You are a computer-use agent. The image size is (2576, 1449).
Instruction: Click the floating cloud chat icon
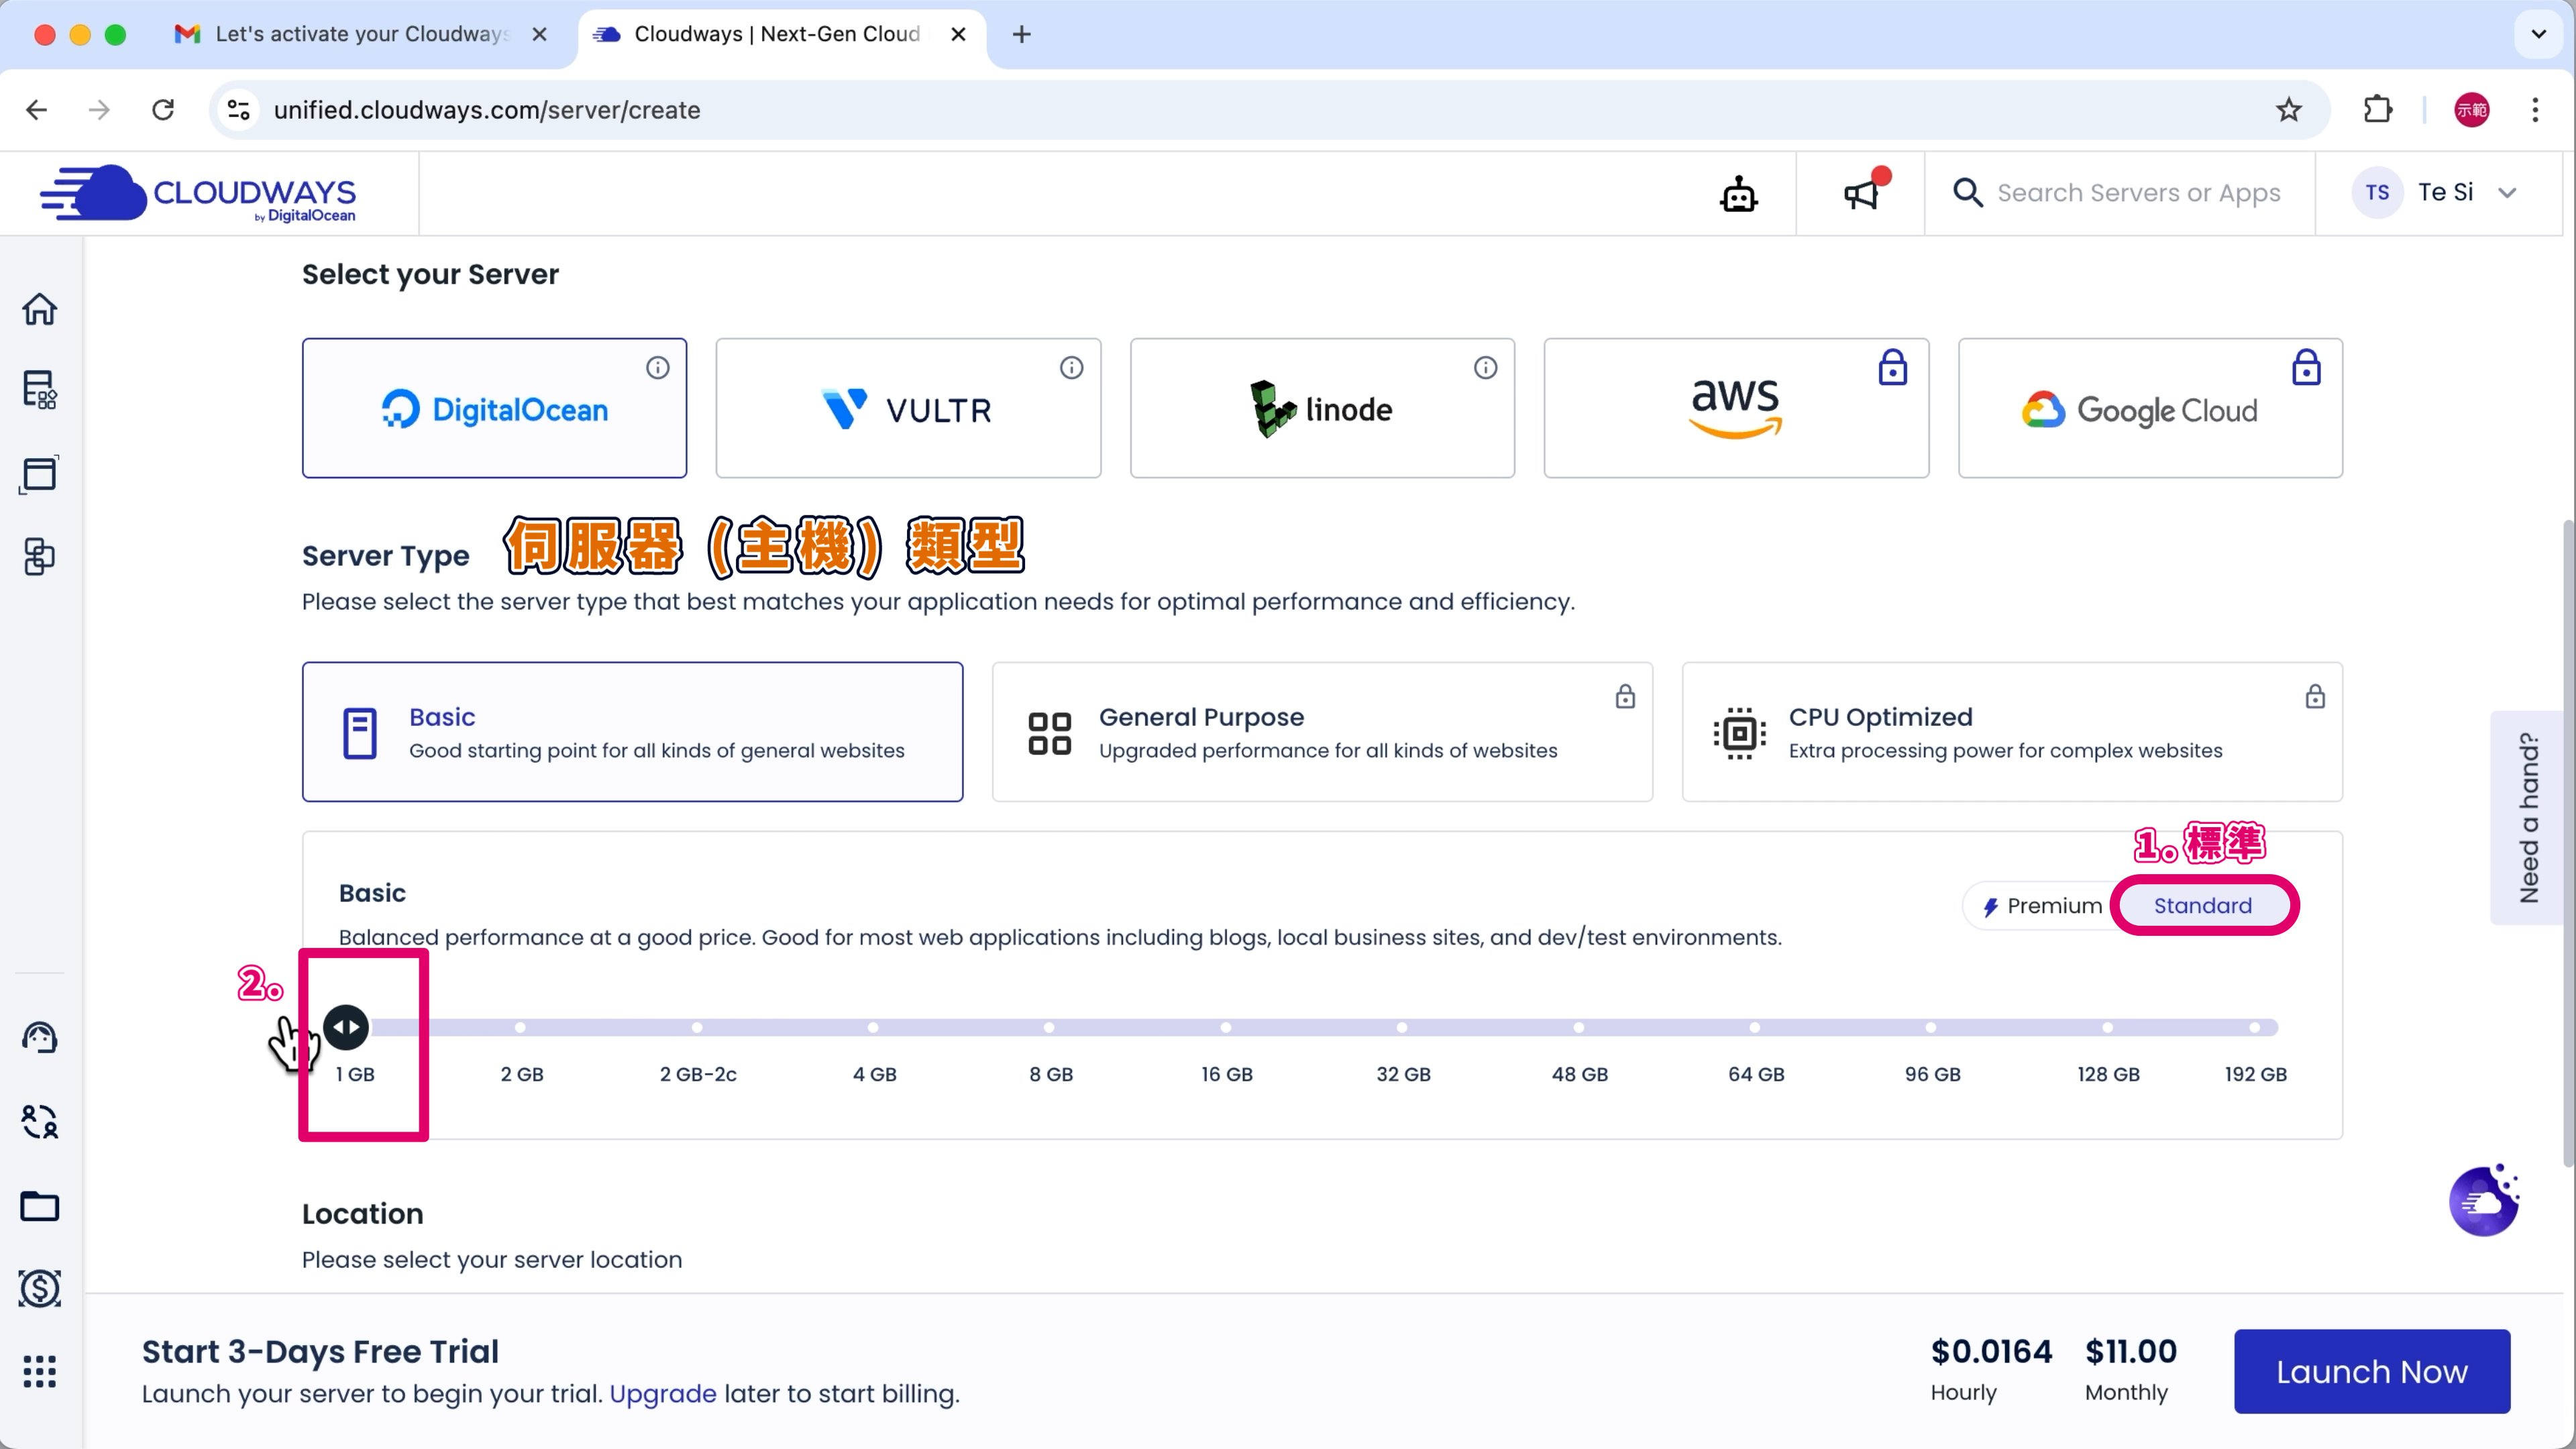(x=2483, y=1201)
